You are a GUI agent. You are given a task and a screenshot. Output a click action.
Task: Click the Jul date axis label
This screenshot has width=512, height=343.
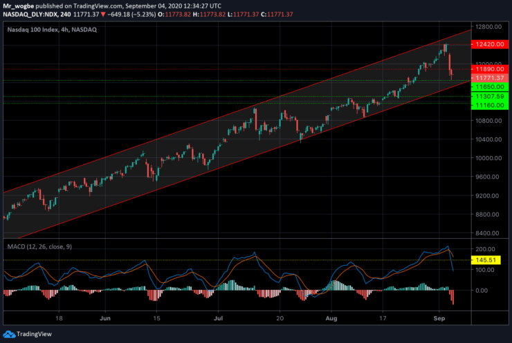pos(218,318)
